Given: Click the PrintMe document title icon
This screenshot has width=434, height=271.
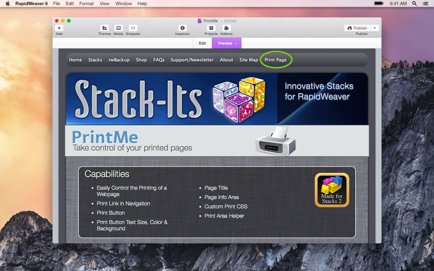Looking at the screenshot, I should (x=200, y=21).
